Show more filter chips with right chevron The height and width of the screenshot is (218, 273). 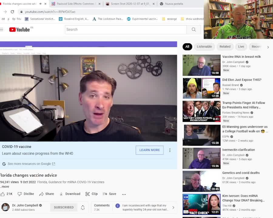point(268,47)
